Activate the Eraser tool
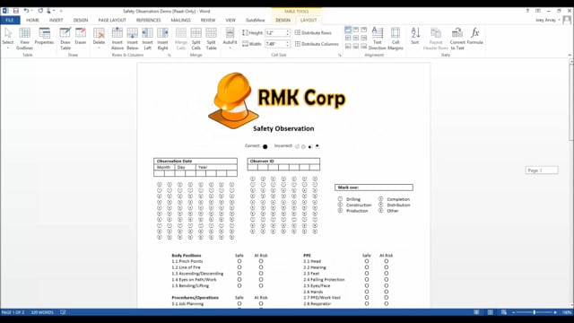574x323 pixels. click(x=81, y=36)
